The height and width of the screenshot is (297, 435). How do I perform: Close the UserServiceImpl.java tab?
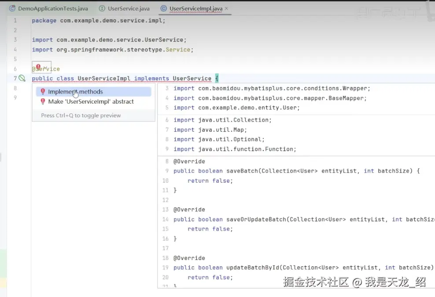pyautogui.click(x=226, y=9)
